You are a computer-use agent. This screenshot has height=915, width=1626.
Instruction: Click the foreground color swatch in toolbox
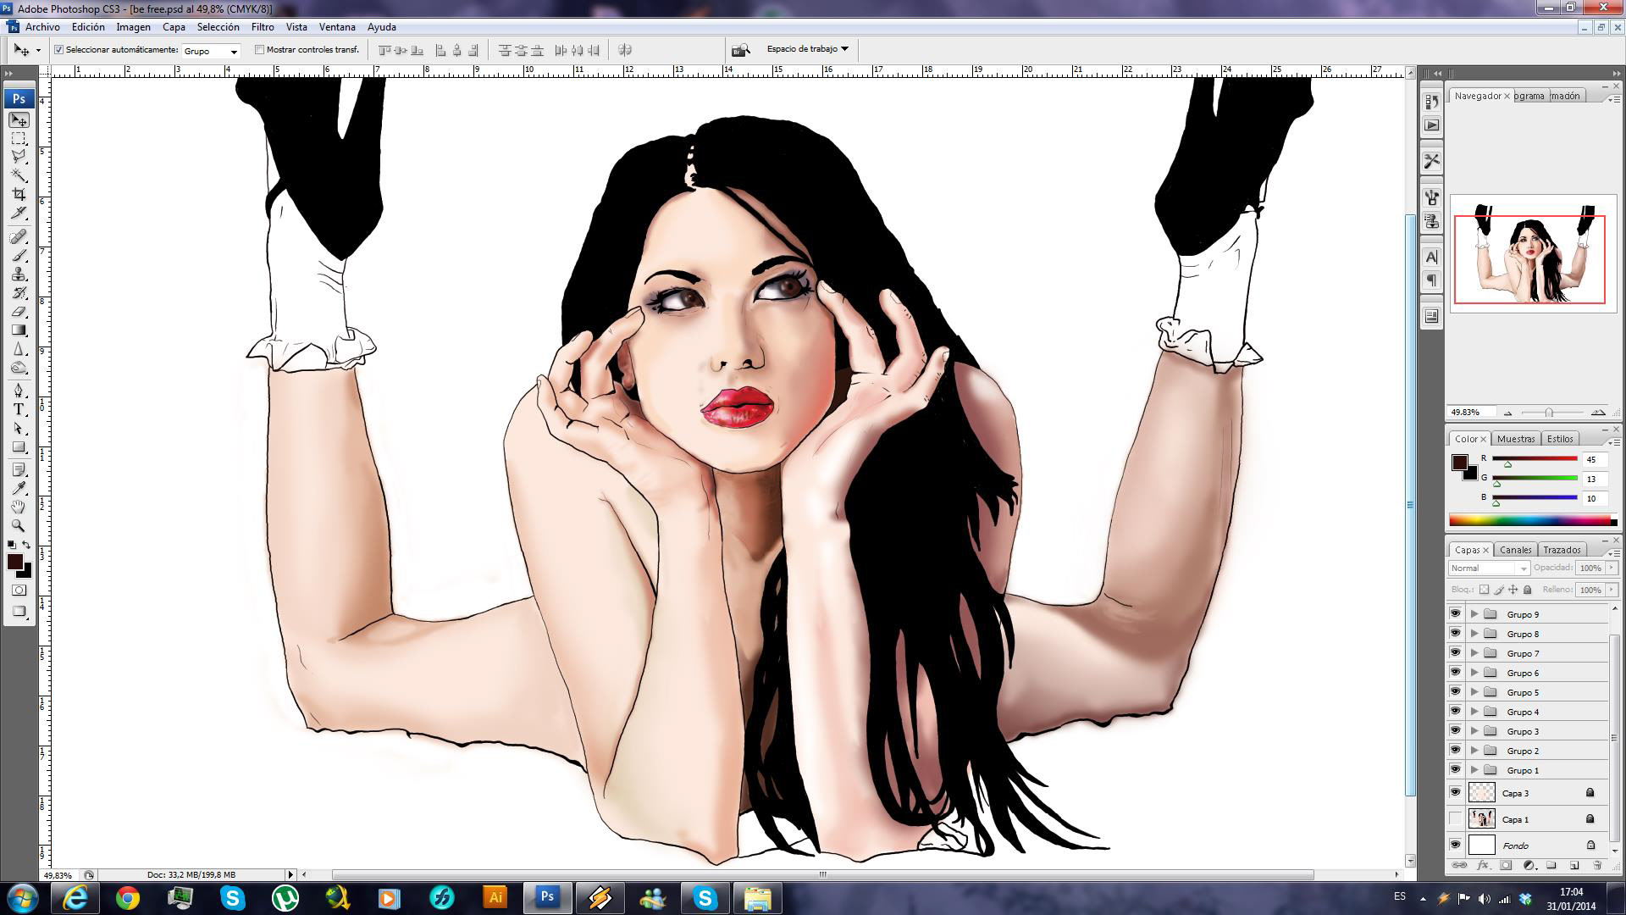(x=15, y=563)
